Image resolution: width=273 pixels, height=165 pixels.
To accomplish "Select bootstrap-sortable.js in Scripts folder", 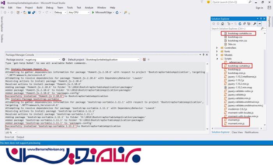I will click(239, 66).
